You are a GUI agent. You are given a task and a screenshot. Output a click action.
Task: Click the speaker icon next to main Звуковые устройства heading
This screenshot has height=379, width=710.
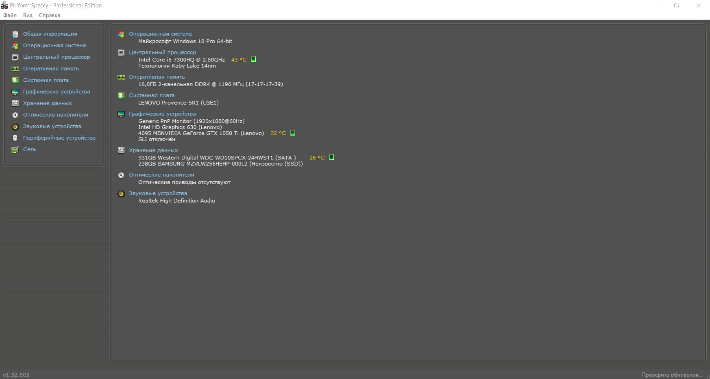(121, 193)
